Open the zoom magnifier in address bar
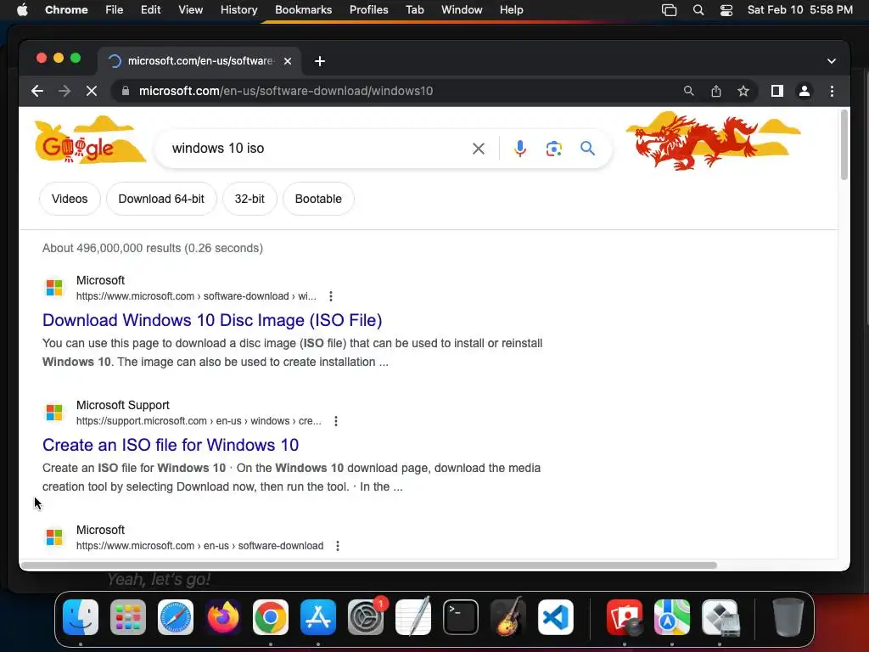The width and height of the screenshot is (869, 652). coord(688,91)
